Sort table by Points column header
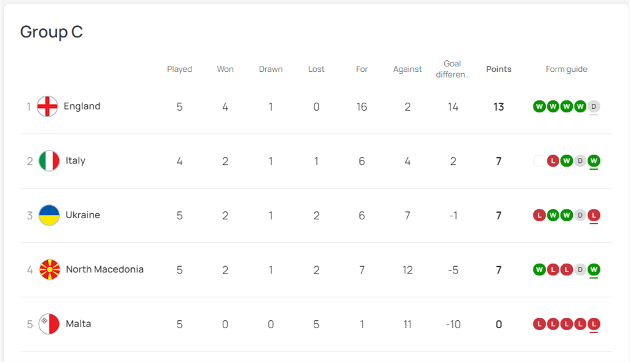 pos(498,69)
